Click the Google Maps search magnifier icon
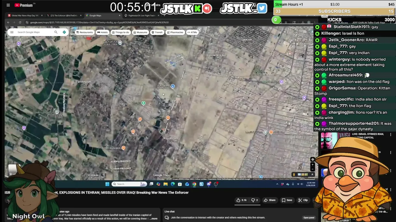The height and width of the screenshot is (222, 396). click(x=56, y=32)
